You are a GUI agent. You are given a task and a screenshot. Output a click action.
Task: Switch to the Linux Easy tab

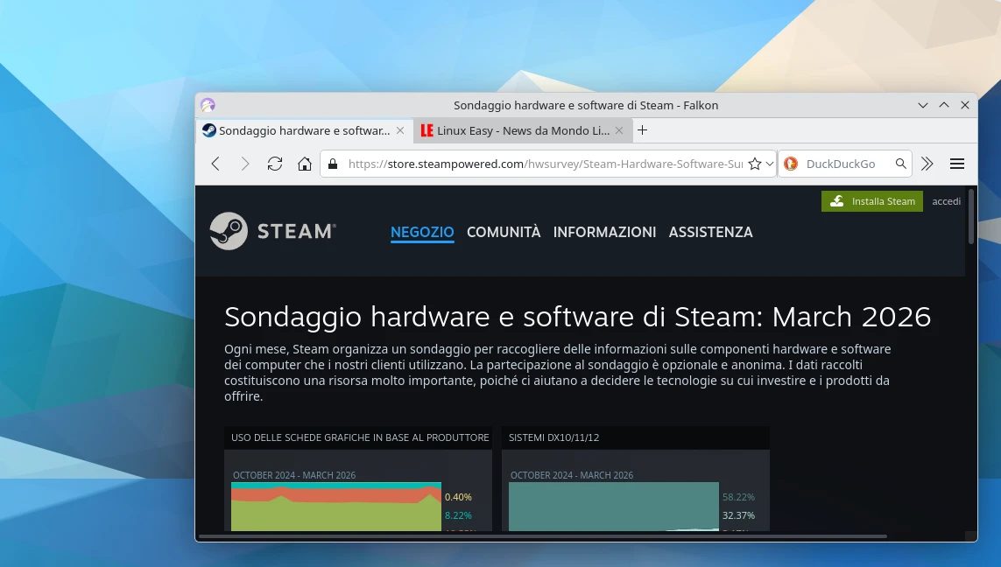pyautogui.click(x=517, y=130)
